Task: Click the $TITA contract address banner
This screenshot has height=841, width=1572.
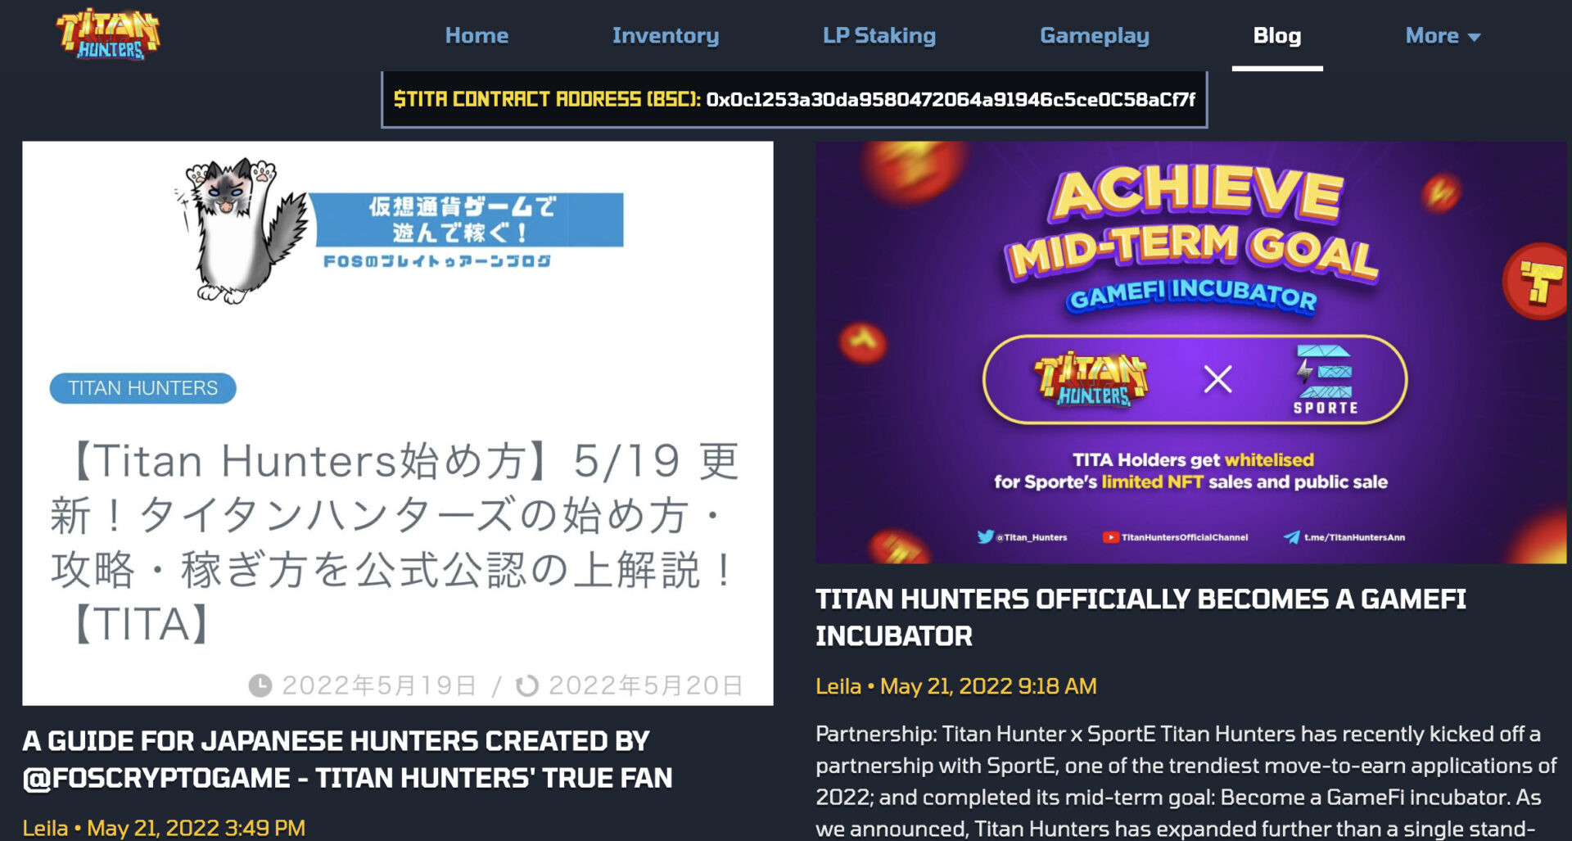Action: coord(794,99)
